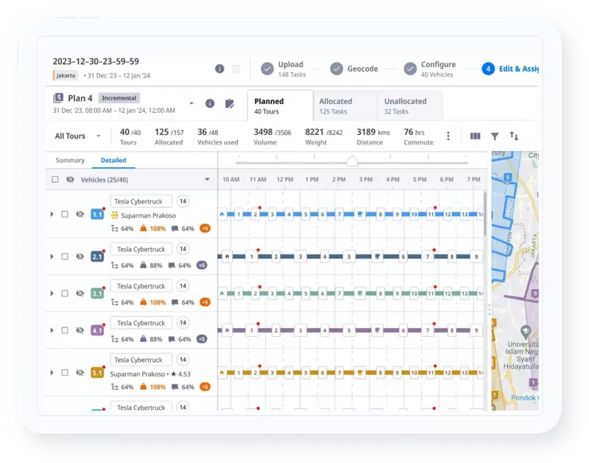Click the Sort tours icon
Screen dimensions: 589x463
click(514, 136)
